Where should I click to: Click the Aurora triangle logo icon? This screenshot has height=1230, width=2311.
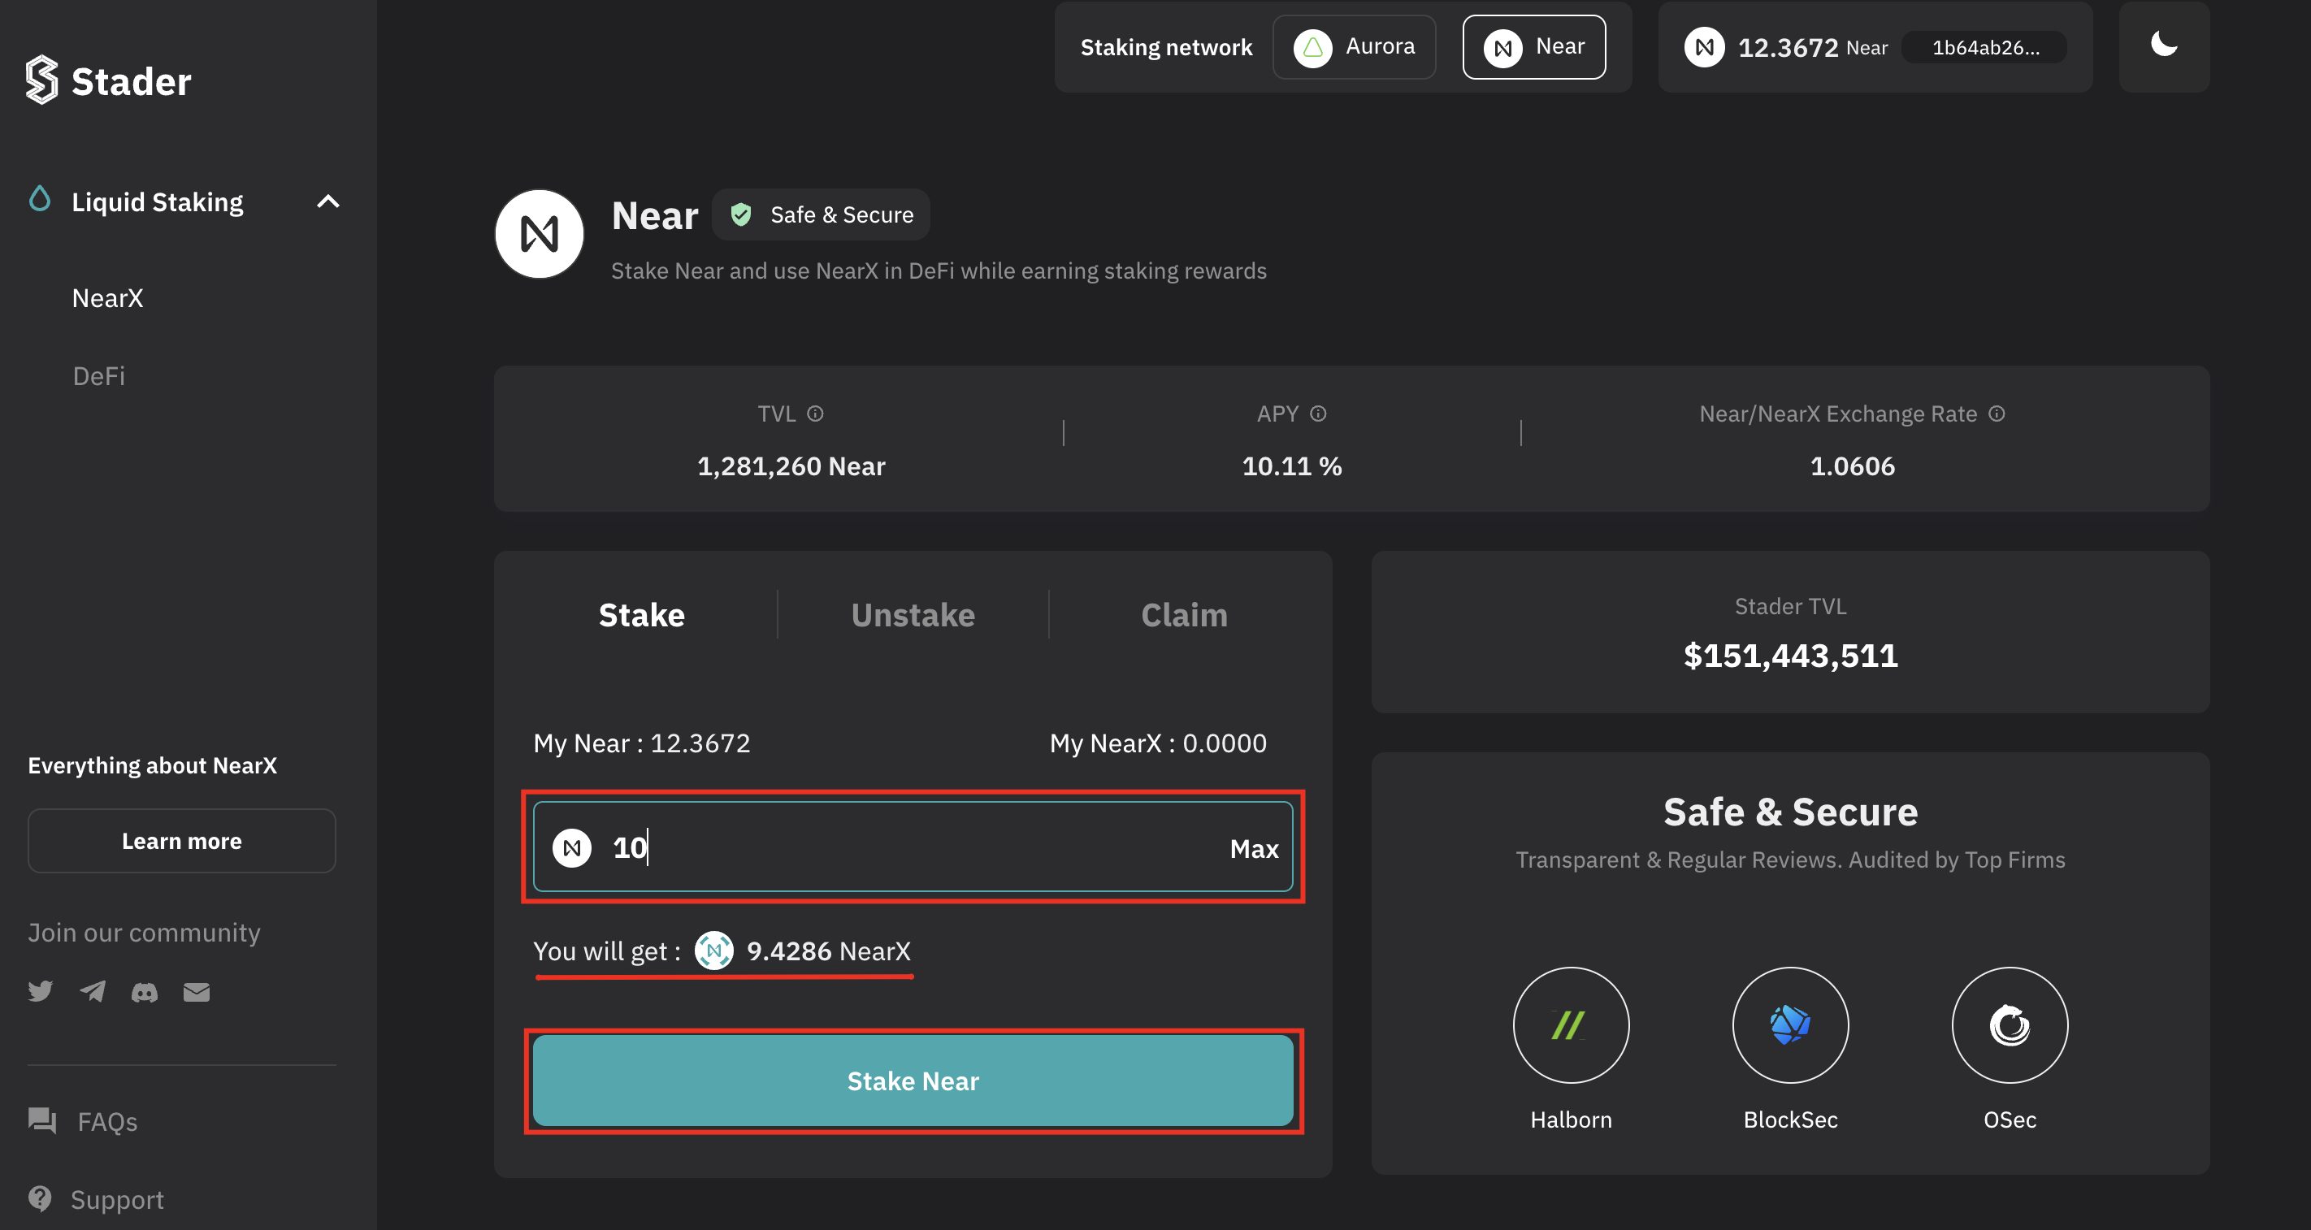click(1312, 48)
